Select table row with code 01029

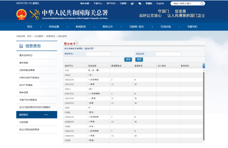[133, 140]
